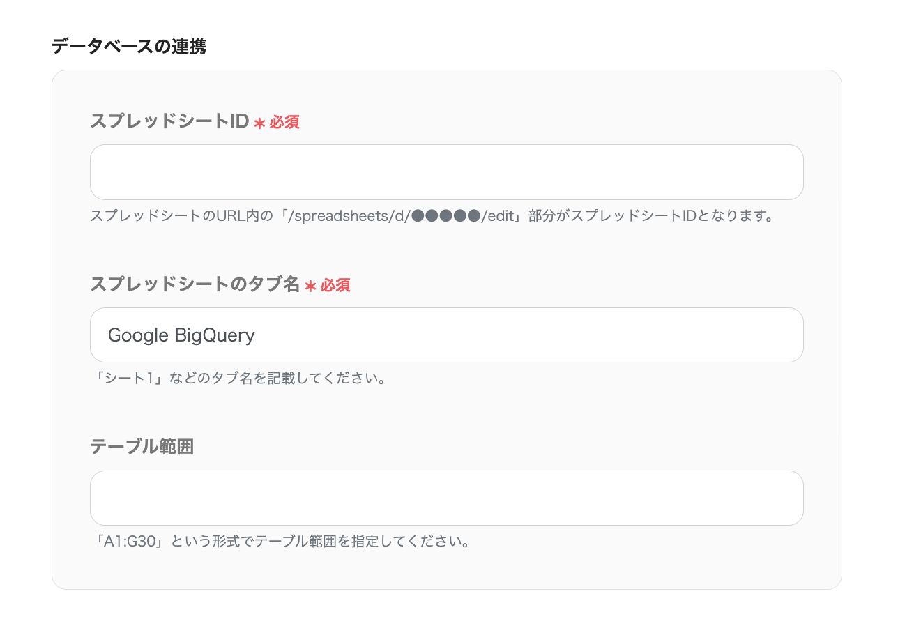Click the red asterisk beside スプレッドシートのタブ名

click(310, 286)
